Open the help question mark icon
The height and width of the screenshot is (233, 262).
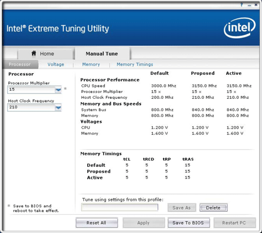tap(242, 5)
